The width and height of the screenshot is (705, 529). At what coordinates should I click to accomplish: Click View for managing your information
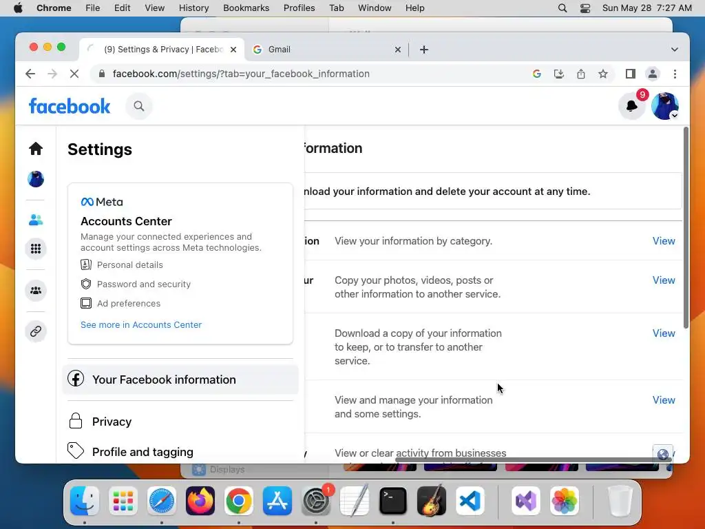pyautogui.click(x=664, y=400)
